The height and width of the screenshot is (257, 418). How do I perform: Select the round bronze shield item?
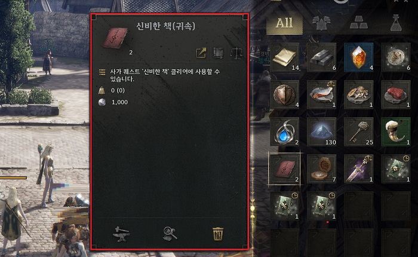pyautogui.click(x=285, y=95)
